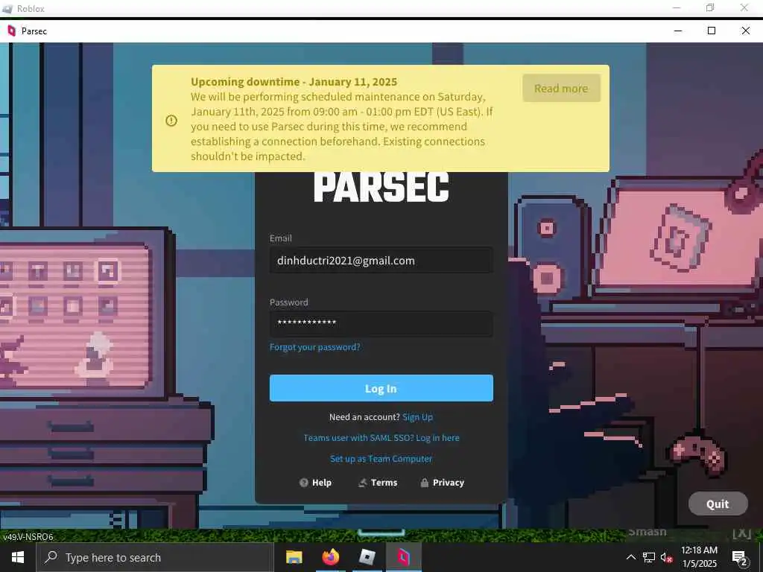Screen dimensions: 763x572
Task: Click the Quit button
Action: pos(718,504)
